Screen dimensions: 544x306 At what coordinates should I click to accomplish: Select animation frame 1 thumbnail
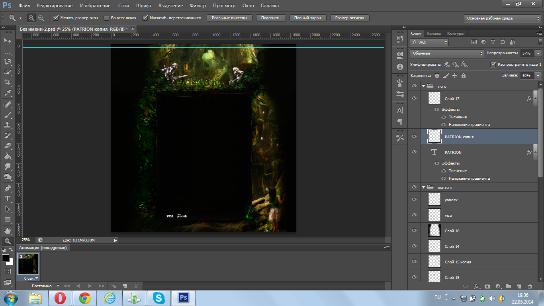(x=28, y=264)
